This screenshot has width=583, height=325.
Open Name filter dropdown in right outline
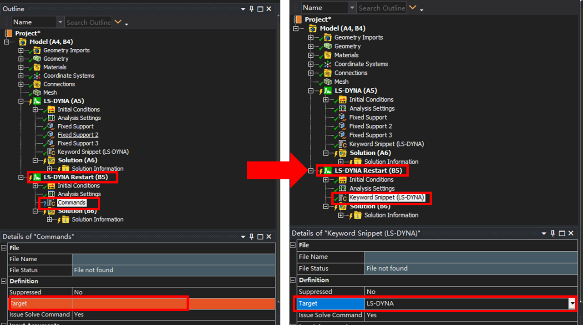point(352,8)
